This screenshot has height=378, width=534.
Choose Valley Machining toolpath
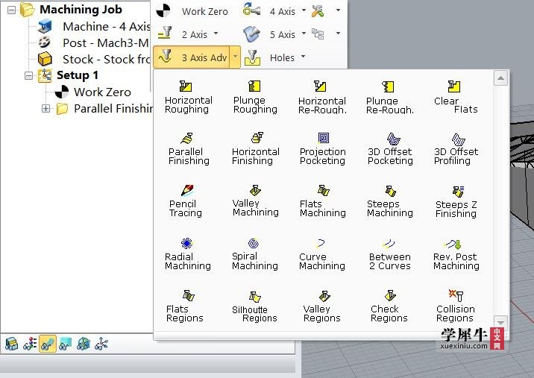click(255, 201)
